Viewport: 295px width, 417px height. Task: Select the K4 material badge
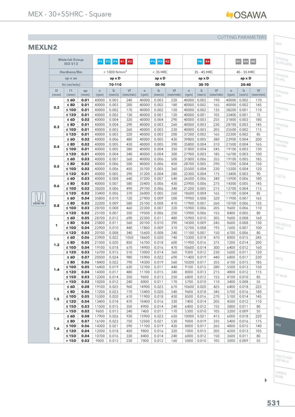pyautogui.click(x=207, y=62)
